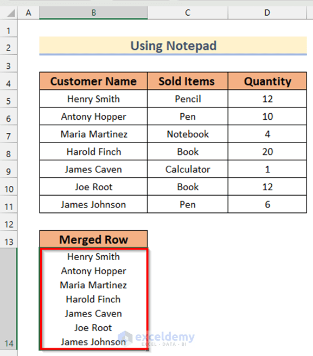Select the 'Harold Finch' cell in row 8
The height and width of the screenshot is (356, 313).
click(x=93, y=151)
